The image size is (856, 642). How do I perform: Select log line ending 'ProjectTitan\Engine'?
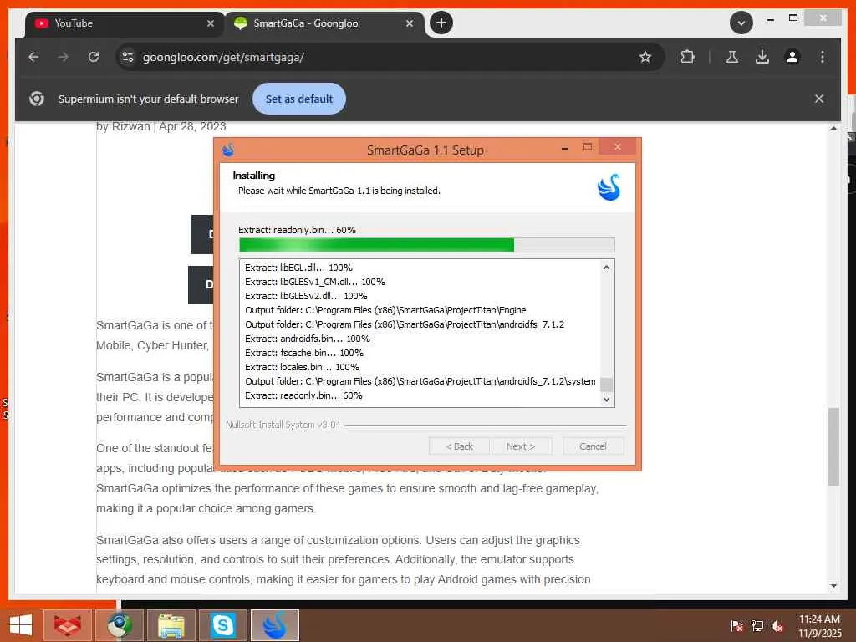pyautogui.click(x=385, y=310)
